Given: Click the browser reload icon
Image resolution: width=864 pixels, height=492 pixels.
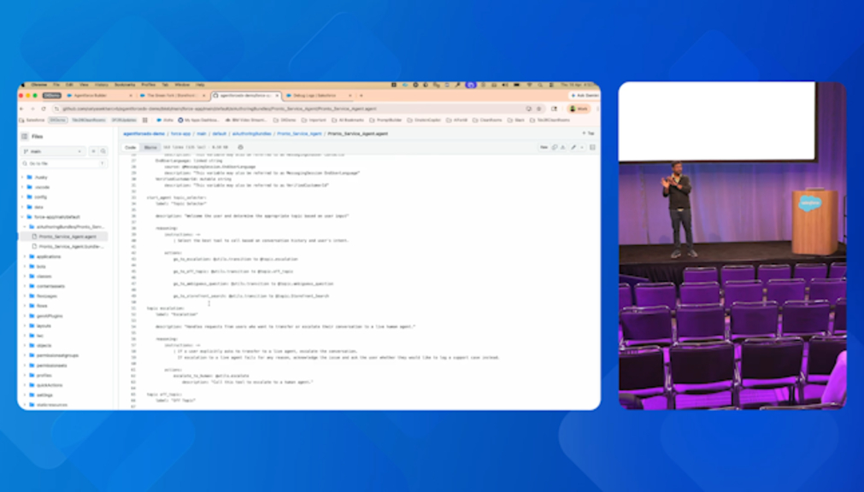Looking at the screenshot, I should click(44, 108).
